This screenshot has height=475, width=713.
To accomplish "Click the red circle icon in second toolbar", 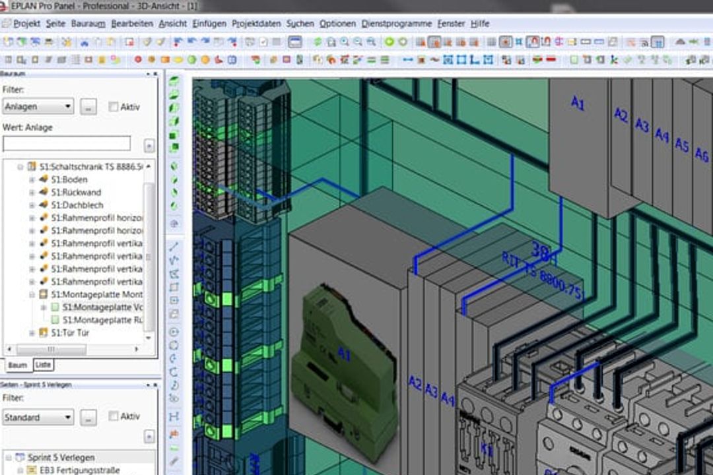I will pos(138,59).
